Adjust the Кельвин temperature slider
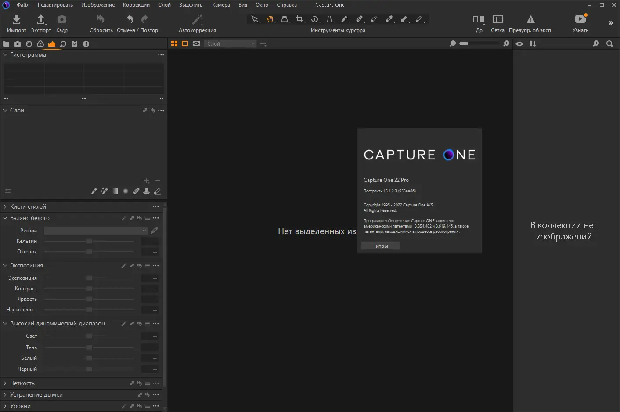The height and width of the screenshot is (412, 620). pos(90,241)
